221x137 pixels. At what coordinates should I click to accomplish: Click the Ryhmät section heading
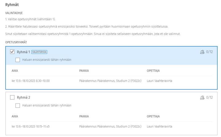pos(12,5)
